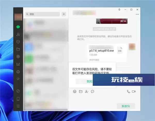Click the user profile avatar in sidebar

tap(18, 17)
